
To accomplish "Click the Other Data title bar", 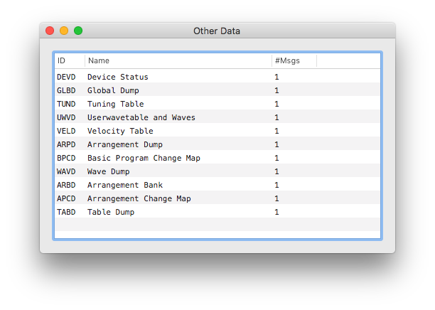I will pyautogui.click(x=217, y=31).
